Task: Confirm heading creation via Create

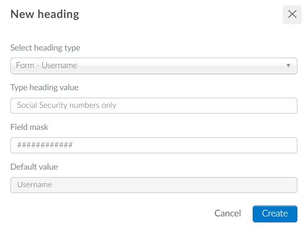Action: [275, 214]
